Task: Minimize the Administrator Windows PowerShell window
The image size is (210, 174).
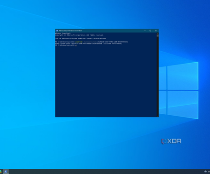Action: (145, 31)
